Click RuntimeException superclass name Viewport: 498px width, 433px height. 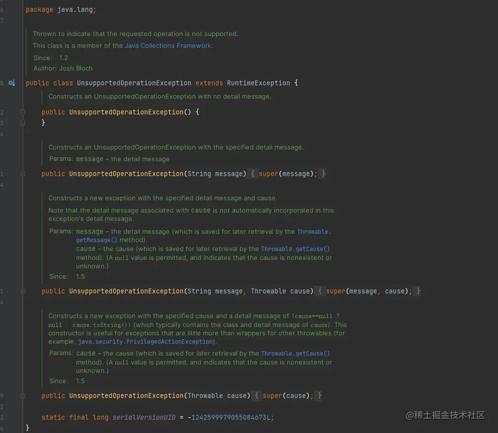(258, 83)
